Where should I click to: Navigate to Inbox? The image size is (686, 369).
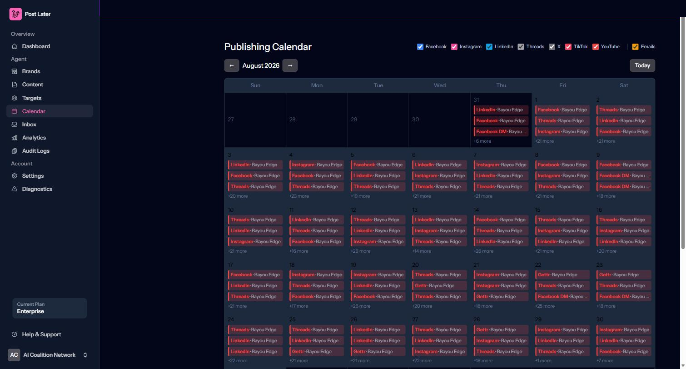pos(50,125)
